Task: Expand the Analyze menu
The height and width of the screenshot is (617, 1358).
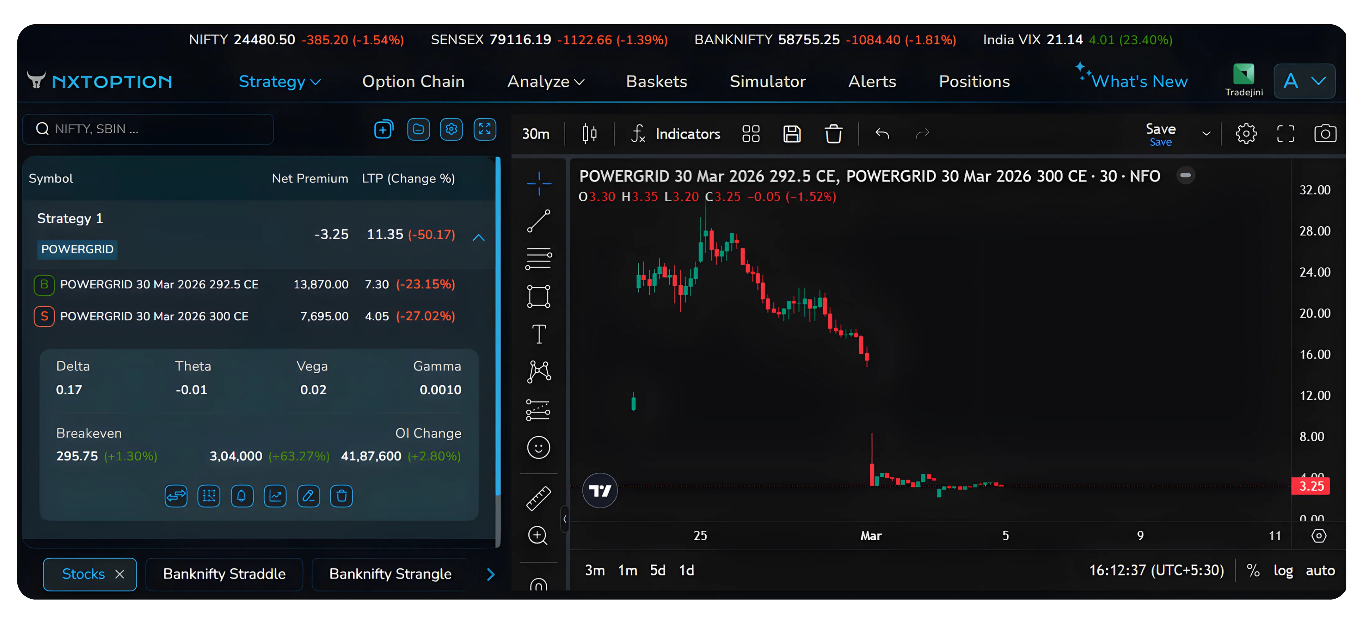Action: click(x=546, y=81)
